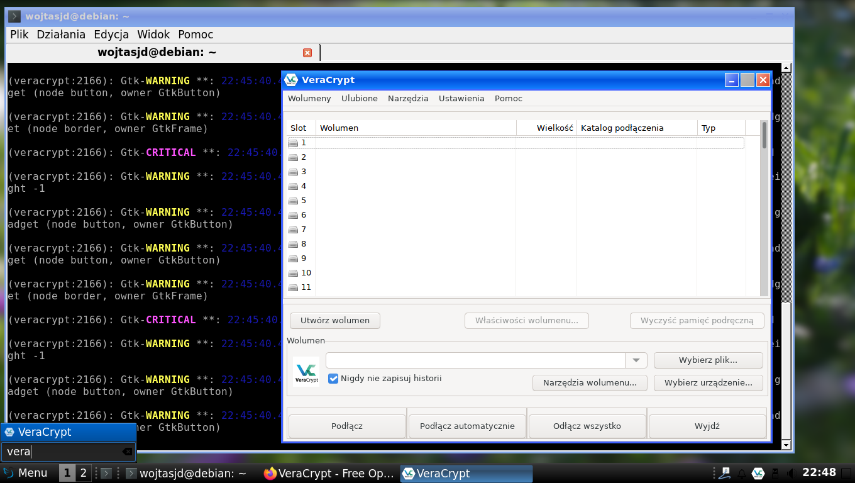Open the Pomoc menu in the terminal
This screenshot has height=483, width=855.
pos(196,35)
